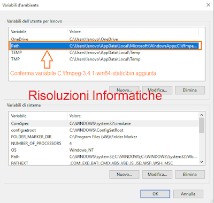Select the system Path variable row
This screenshot has height=203, width=214.
pyautogui.click(x=104, y=156)
